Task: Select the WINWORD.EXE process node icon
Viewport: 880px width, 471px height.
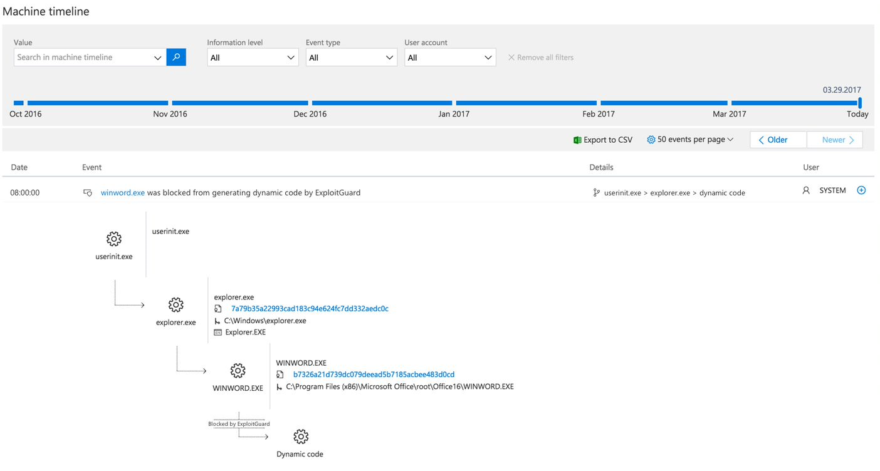Action: coord(238,371)
